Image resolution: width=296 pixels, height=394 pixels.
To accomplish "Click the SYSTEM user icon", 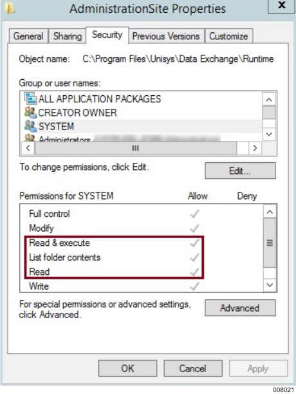I will 31,126.
